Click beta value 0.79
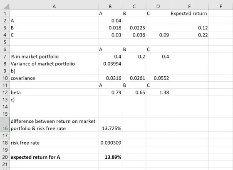This screenshot has height=170, width=233. click(x=110, y=92)
